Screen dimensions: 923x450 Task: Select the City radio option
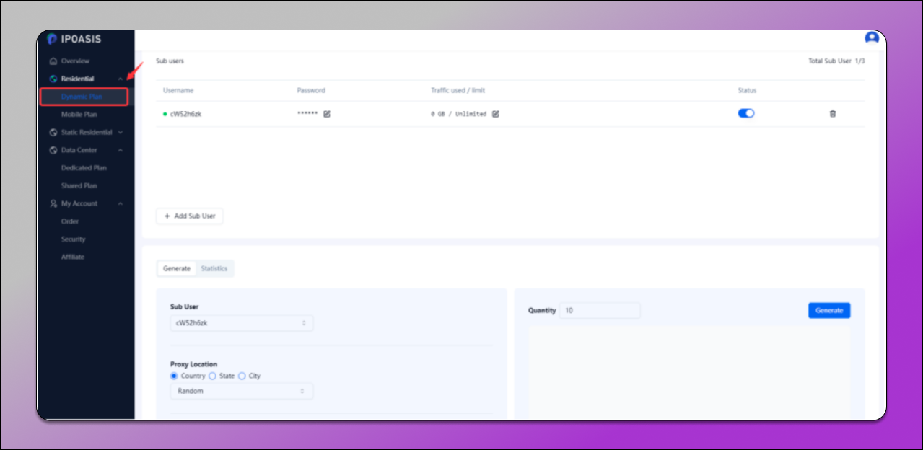242,376
